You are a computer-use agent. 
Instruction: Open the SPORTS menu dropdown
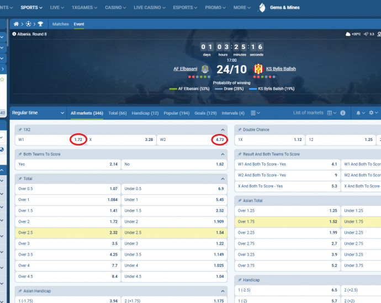pyautogui.click(x=31, y=8)
